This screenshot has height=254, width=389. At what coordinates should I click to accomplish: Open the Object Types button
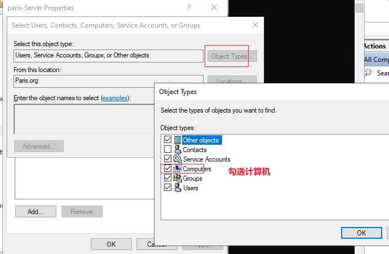tap(232, 56)
